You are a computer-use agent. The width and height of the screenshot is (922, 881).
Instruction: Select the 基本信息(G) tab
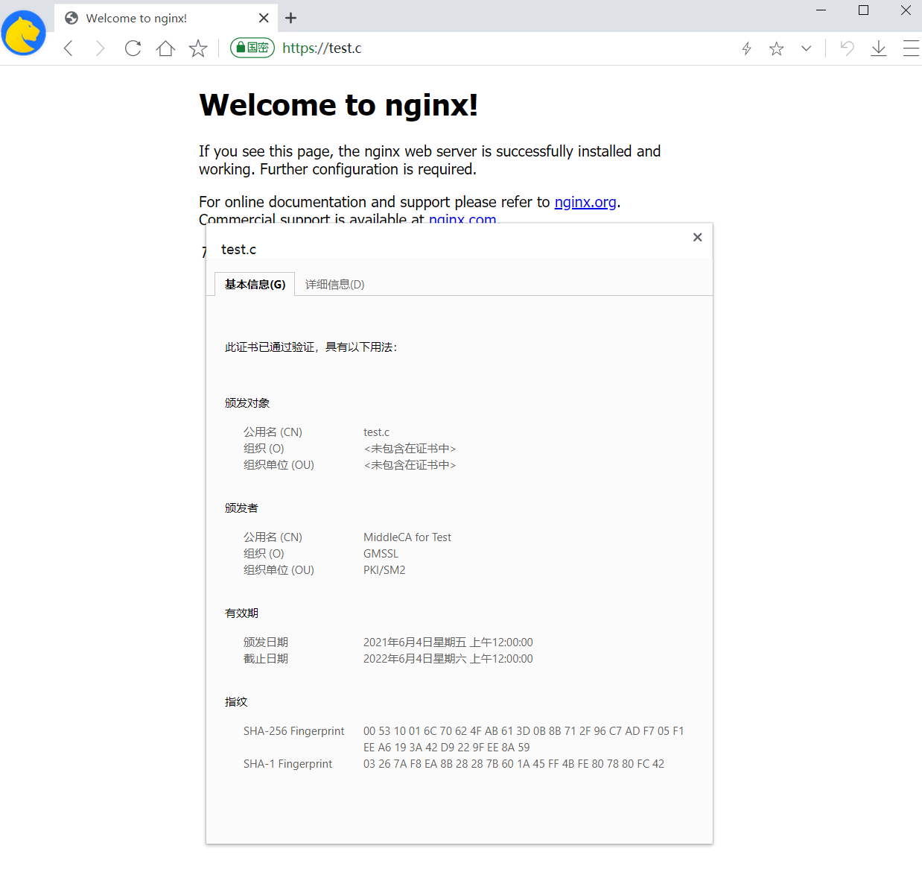tap(254, 284)
